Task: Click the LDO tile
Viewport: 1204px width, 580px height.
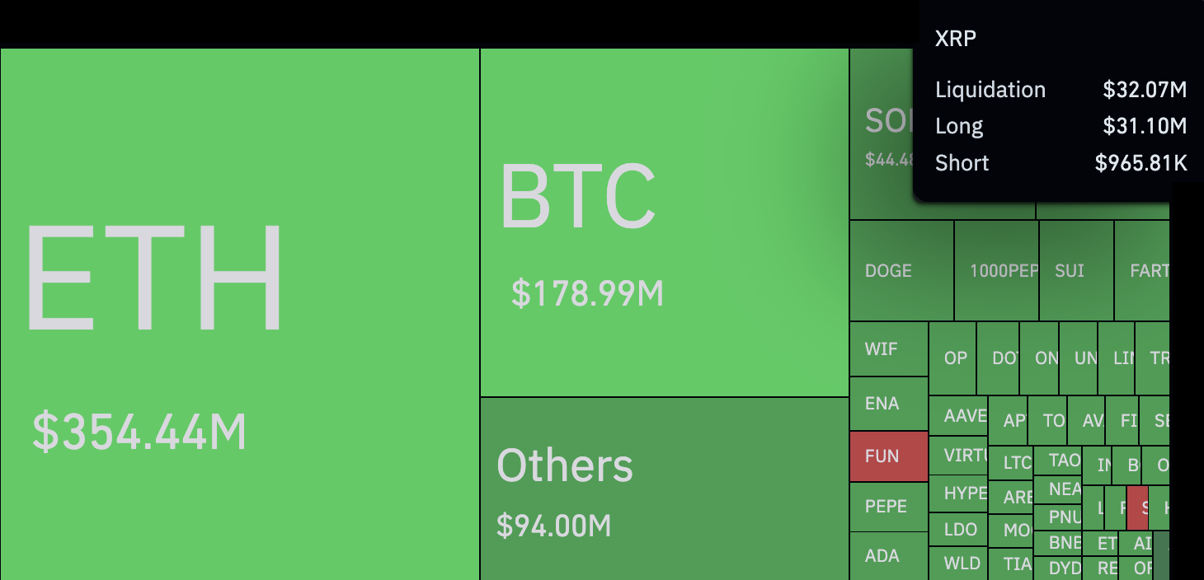Action: (958, 530)
